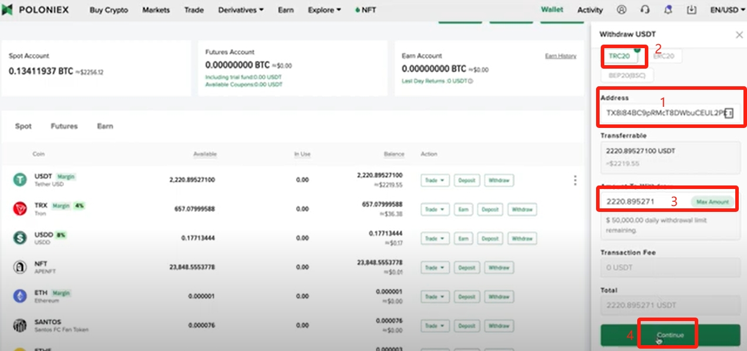
Task: Click the address book icon in Address field
Action: point(729,113)
